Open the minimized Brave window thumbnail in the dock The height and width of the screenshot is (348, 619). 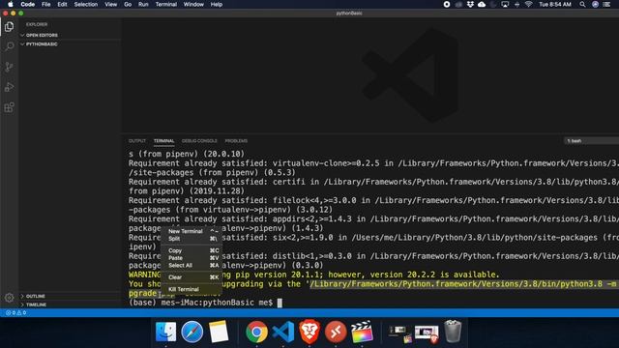point(427,333)
